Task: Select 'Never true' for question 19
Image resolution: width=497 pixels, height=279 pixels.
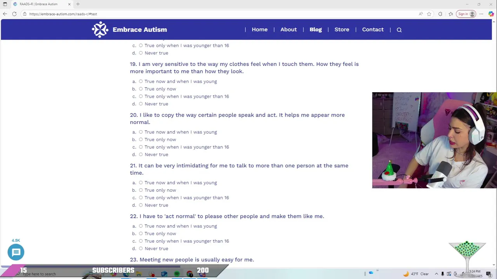Action: (141, 104)
